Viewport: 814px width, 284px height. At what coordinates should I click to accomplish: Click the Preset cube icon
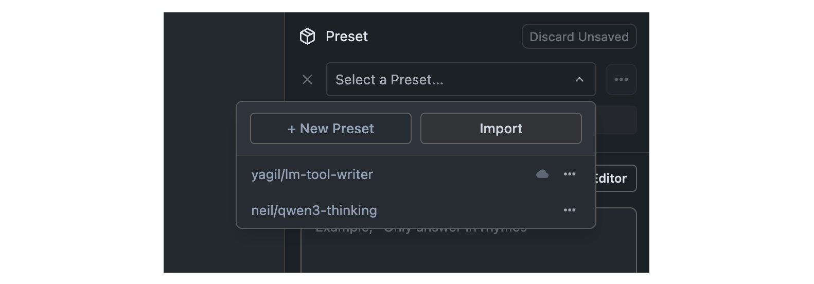coord(307,37)
